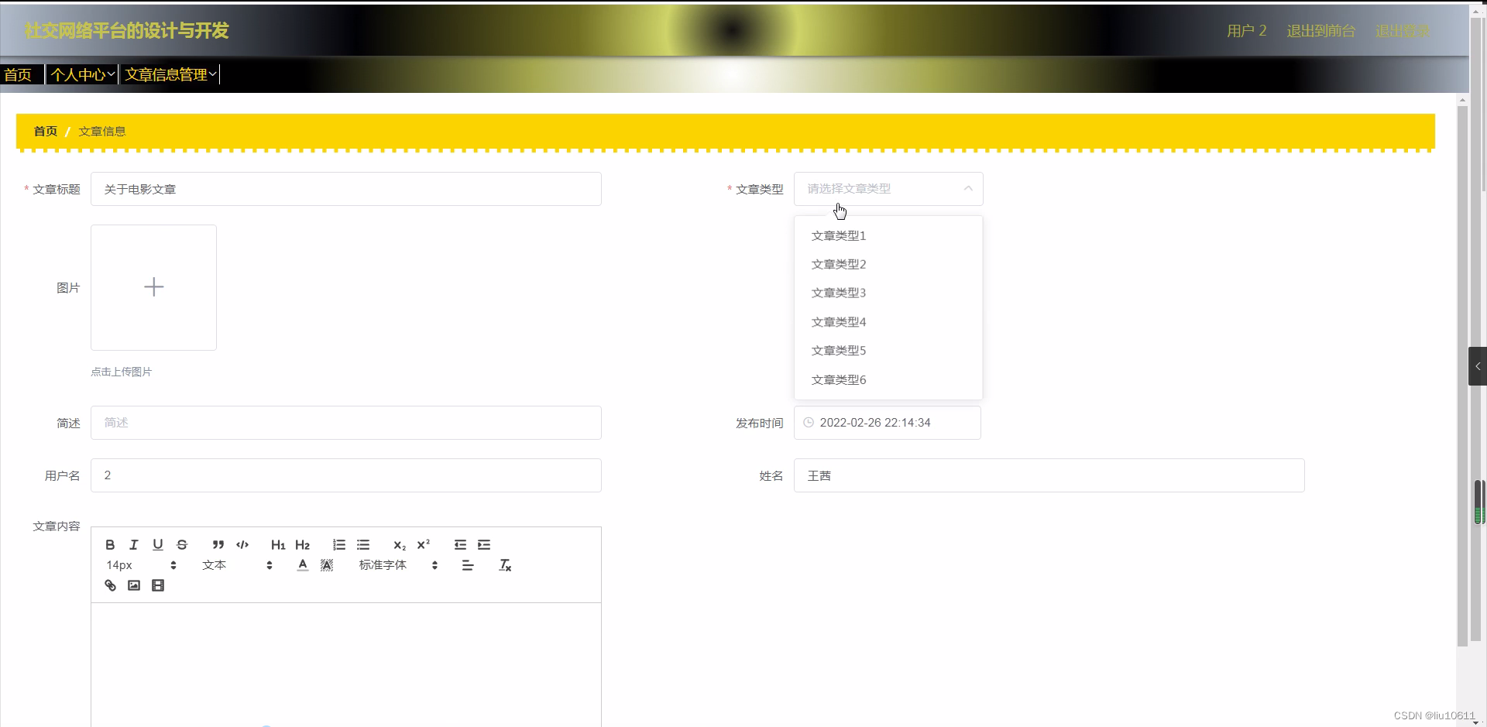Click the image upload plus area
Screen dimensions: 1487x727
point(153,287)
